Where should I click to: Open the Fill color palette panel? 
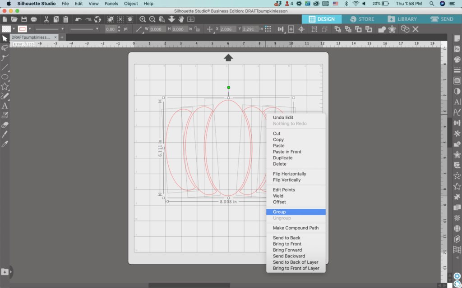[457, 60]
